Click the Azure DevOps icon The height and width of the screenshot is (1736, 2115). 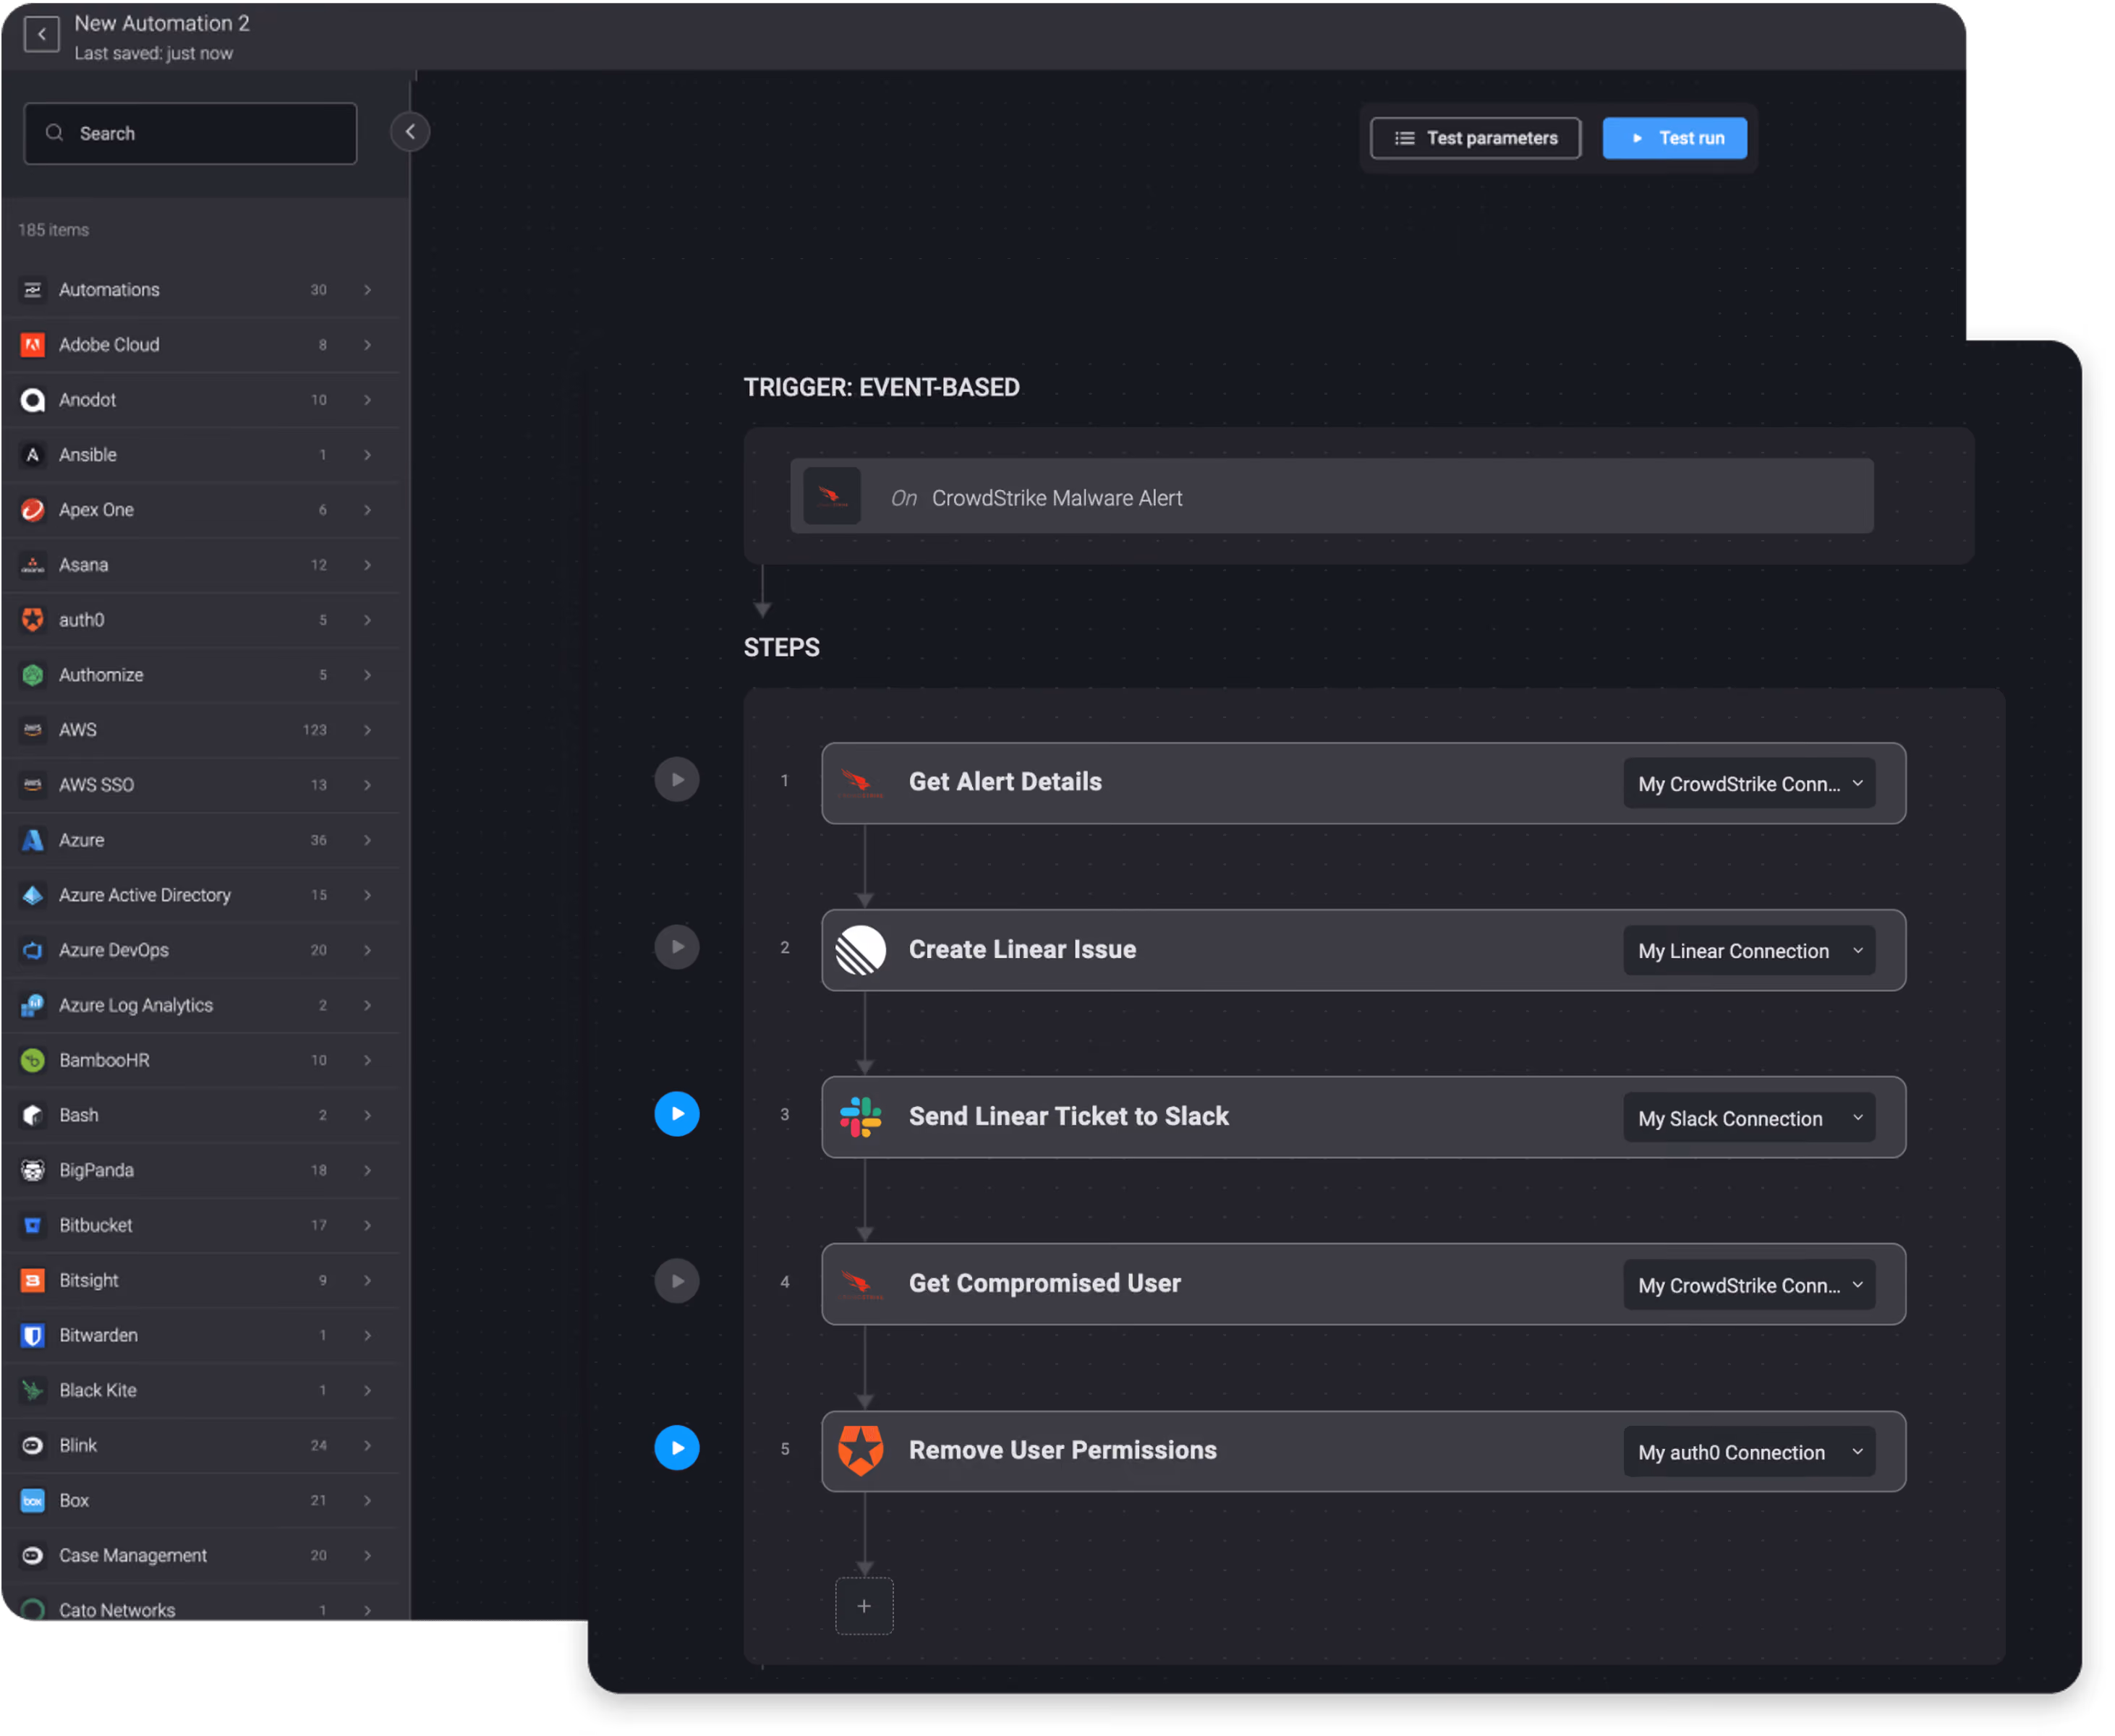[33, 950]
